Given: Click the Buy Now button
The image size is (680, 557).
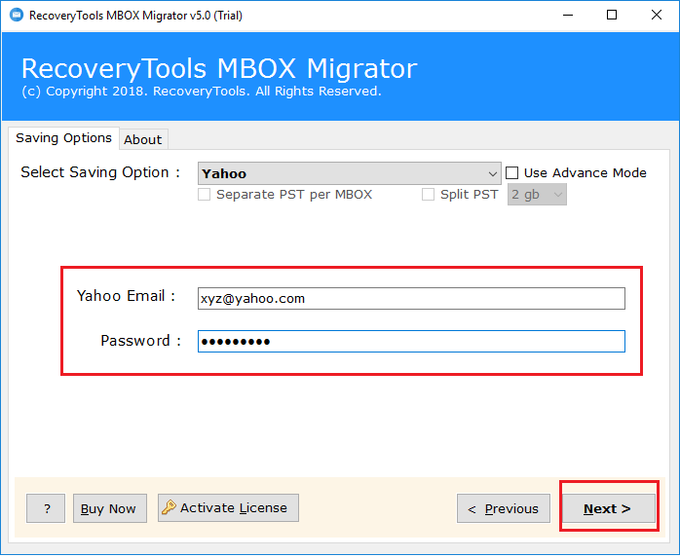Looking at the screenshot, I should [110, 508].
